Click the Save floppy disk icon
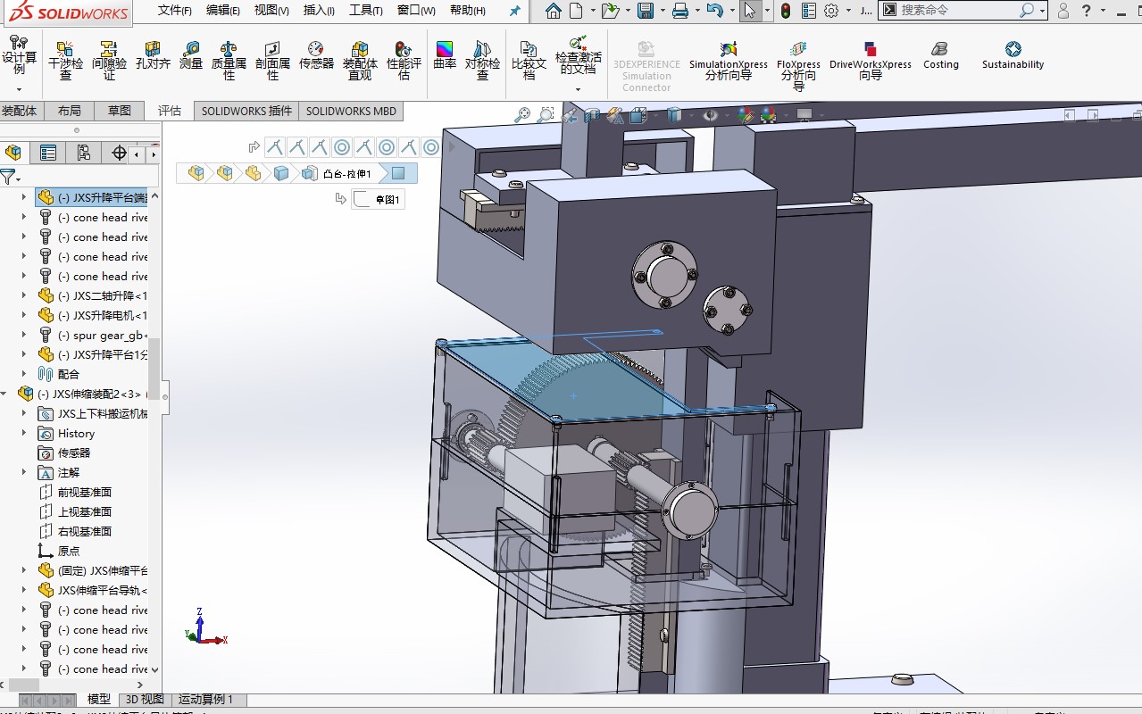1142x714 pixels. (x=645, y=11)
